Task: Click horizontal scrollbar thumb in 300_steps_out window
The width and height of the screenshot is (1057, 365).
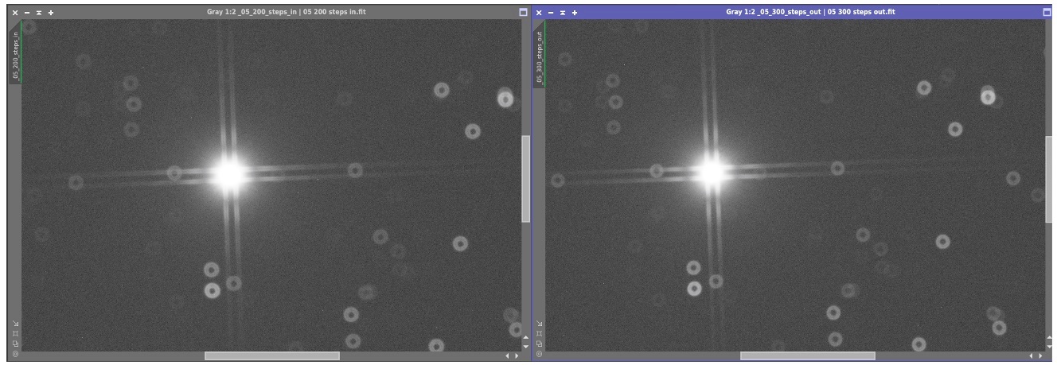Action: (808, 355)
